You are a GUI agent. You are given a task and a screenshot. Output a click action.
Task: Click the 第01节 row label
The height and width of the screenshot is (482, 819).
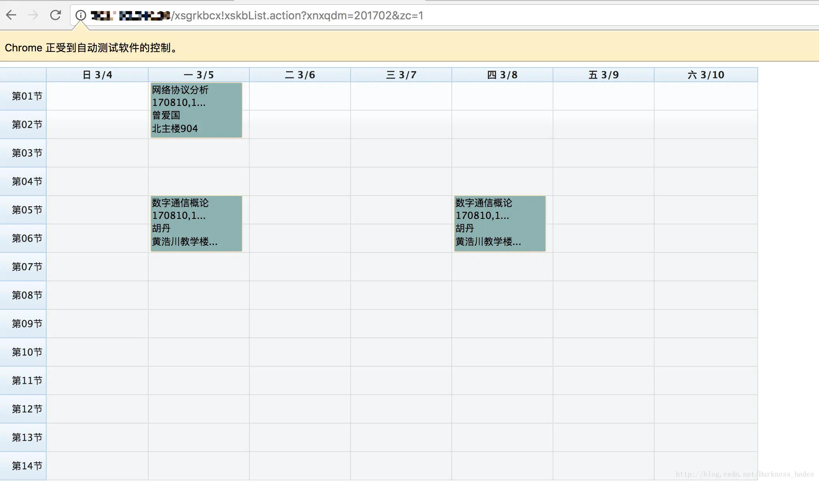[x=27, y=96]
